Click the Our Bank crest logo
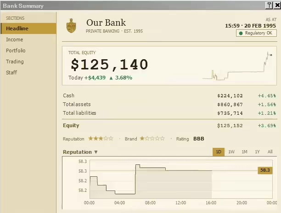The height and width of the screenshot is (213, 281). 71,26
